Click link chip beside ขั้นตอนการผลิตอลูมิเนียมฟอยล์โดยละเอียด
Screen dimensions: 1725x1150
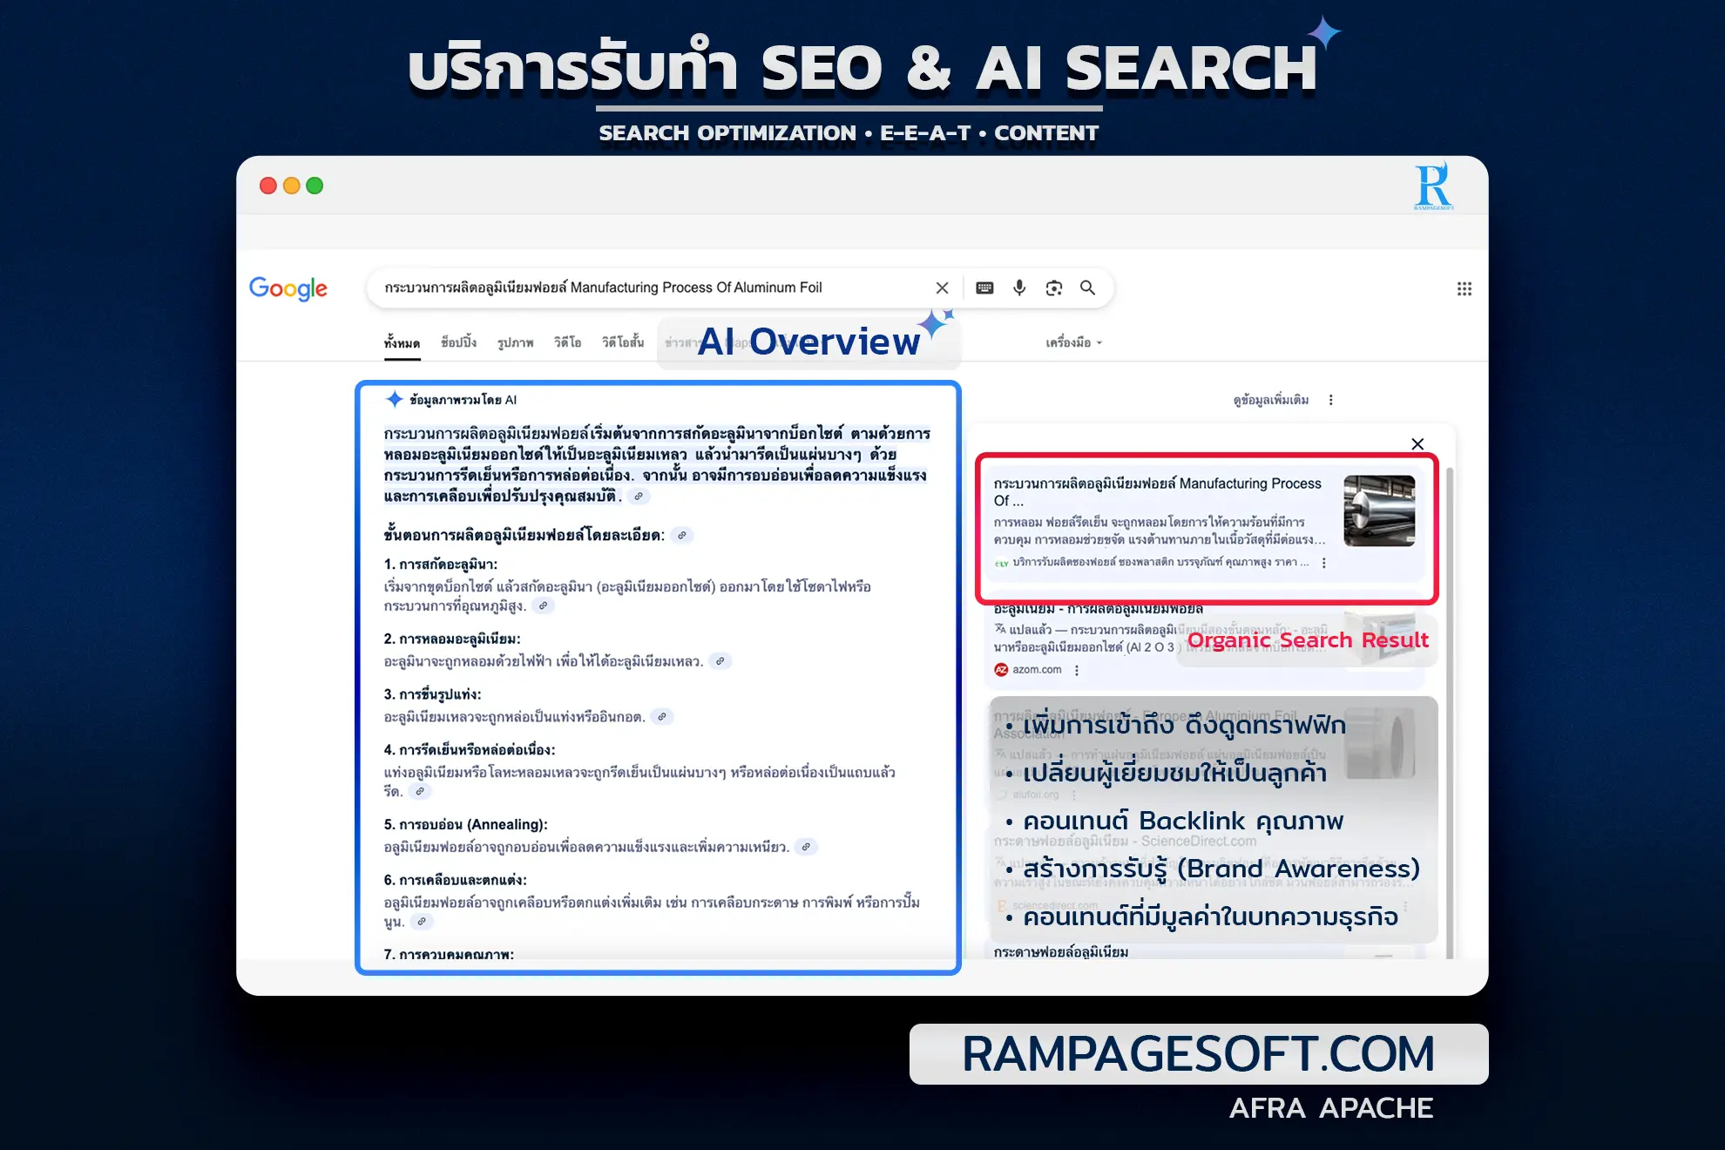pos(682,536)
